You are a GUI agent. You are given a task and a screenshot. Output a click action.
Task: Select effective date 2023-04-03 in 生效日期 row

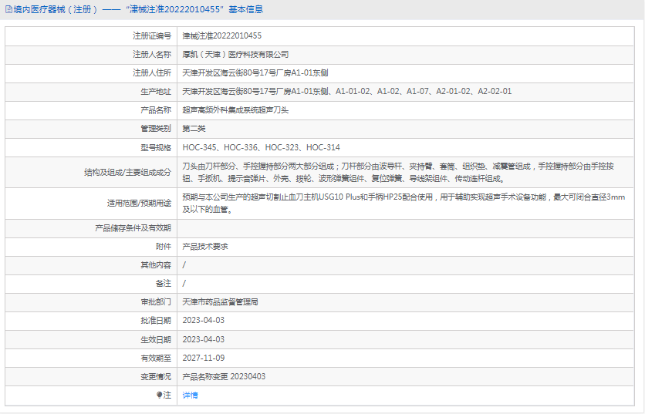pyautogui.click(x=203, y=339)
